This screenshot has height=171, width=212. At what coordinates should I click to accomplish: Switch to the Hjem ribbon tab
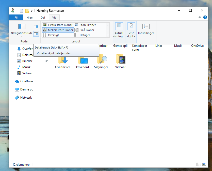[x=30, y=18]
